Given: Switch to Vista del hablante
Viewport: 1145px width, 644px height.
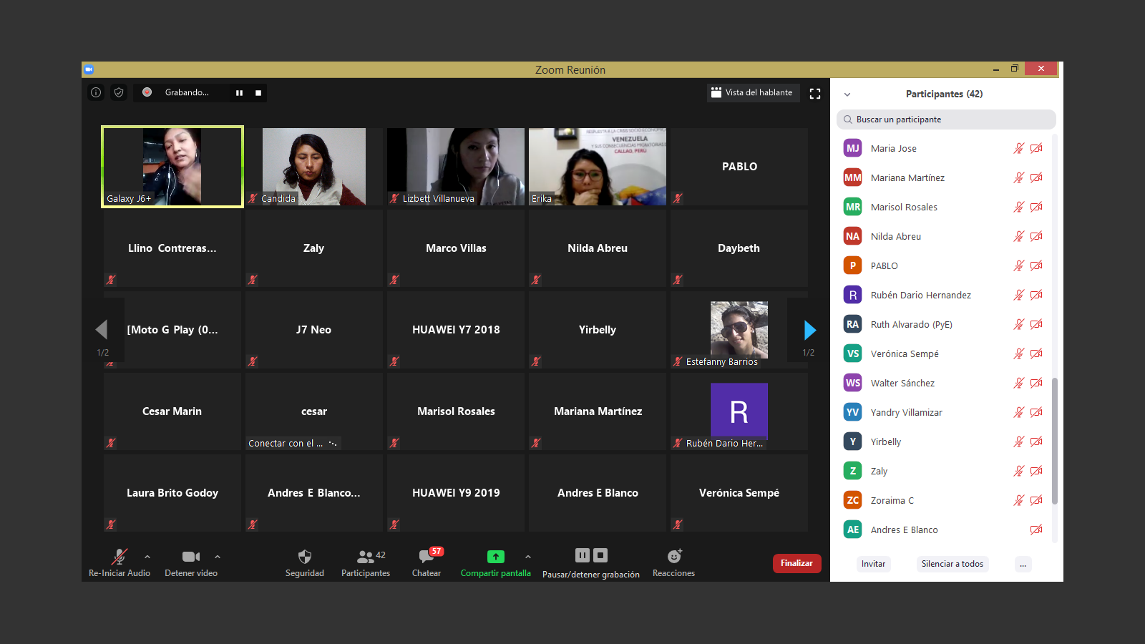Looking at the screenshot, I should click(x=752, y=92).
